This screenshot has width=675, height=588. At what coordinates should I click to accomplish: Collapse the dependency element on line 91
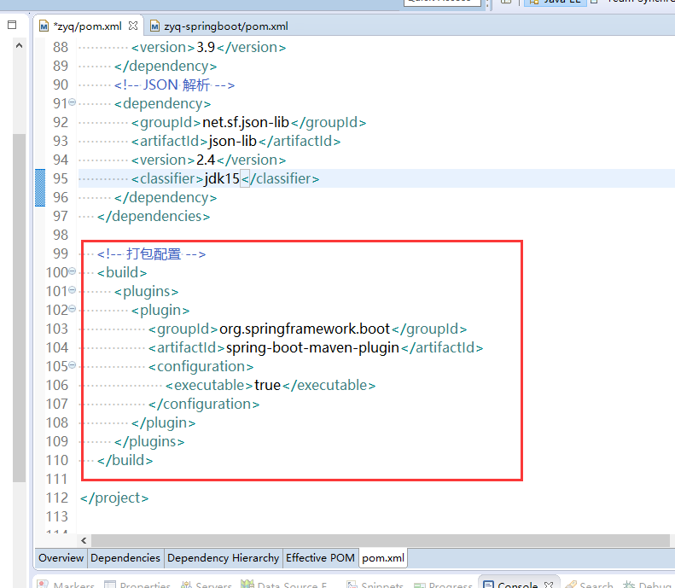tap(73, 102)
